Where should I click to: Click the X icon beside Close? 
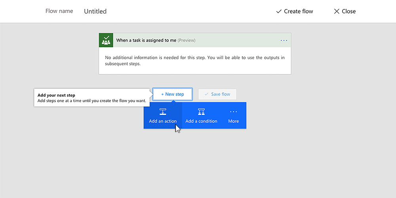(337, 11)
